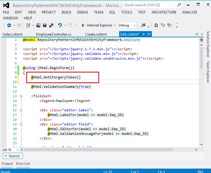Screen dimensions: 211x173
Task: Start debugging with green play arrow
Action: (x=83, y=25)
